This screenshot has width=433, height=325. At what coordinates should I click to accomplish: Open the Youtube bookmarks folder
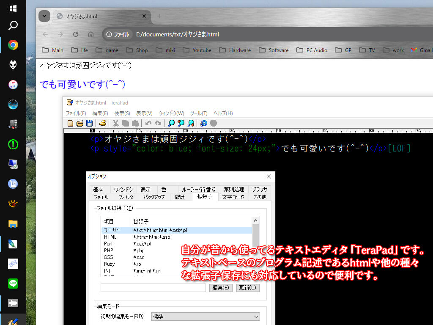coord(197,50)
